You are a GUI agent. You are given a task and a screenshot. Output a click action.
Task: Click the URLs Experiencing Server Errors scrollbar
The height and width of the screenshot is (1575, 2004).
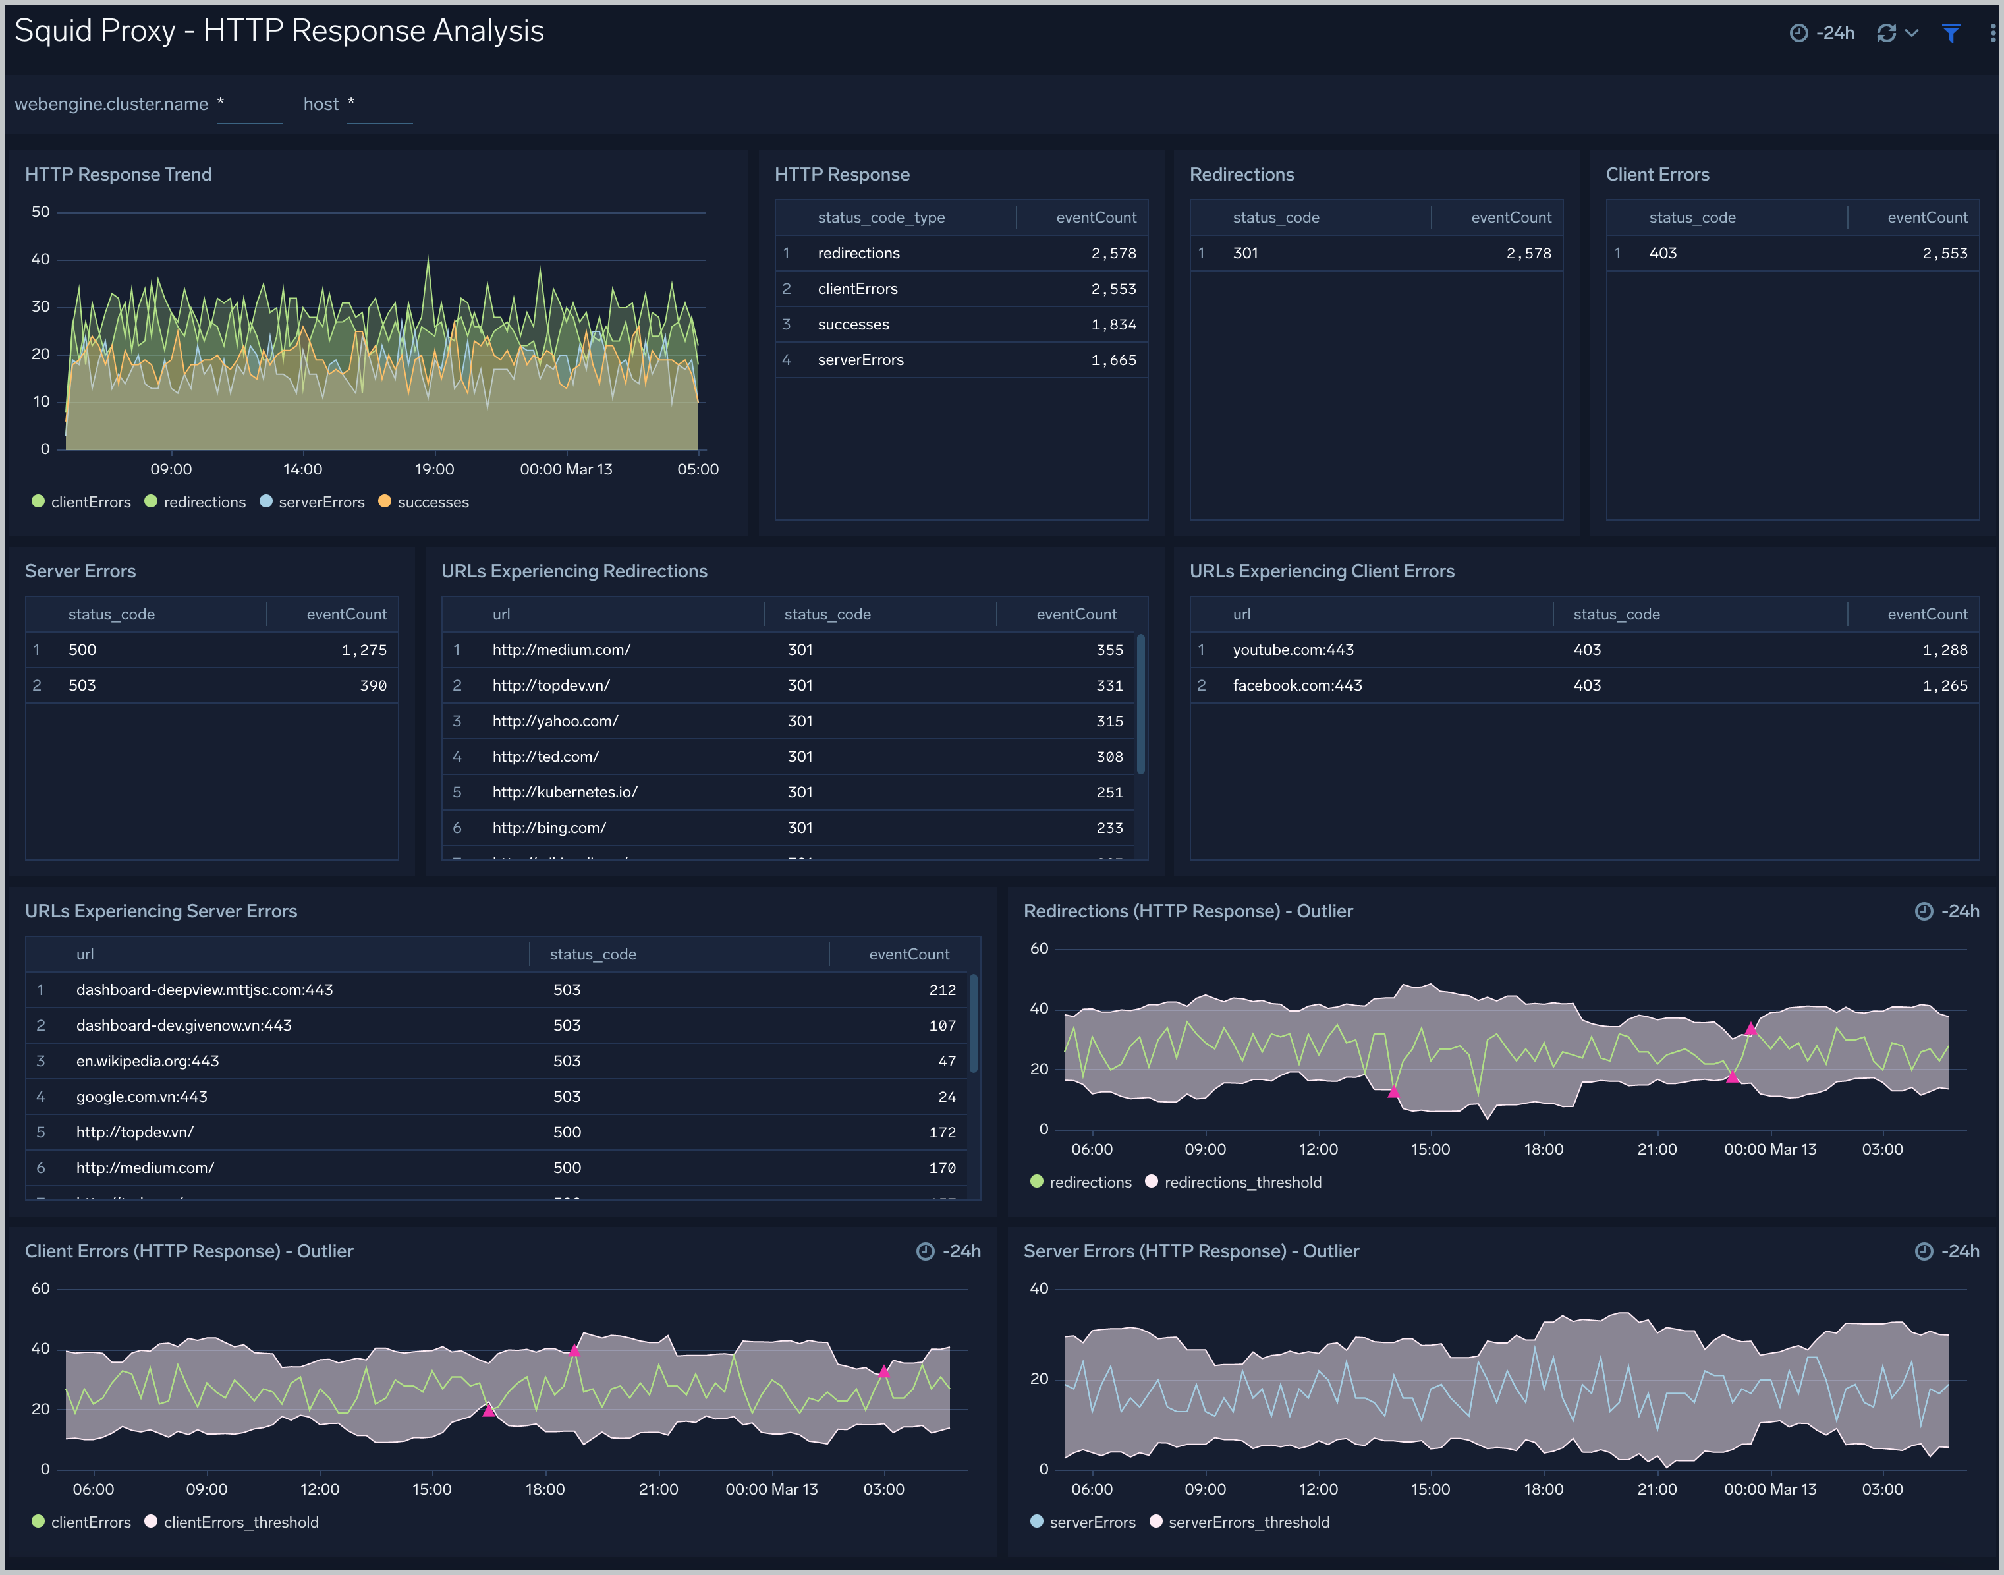(974, 1025)
